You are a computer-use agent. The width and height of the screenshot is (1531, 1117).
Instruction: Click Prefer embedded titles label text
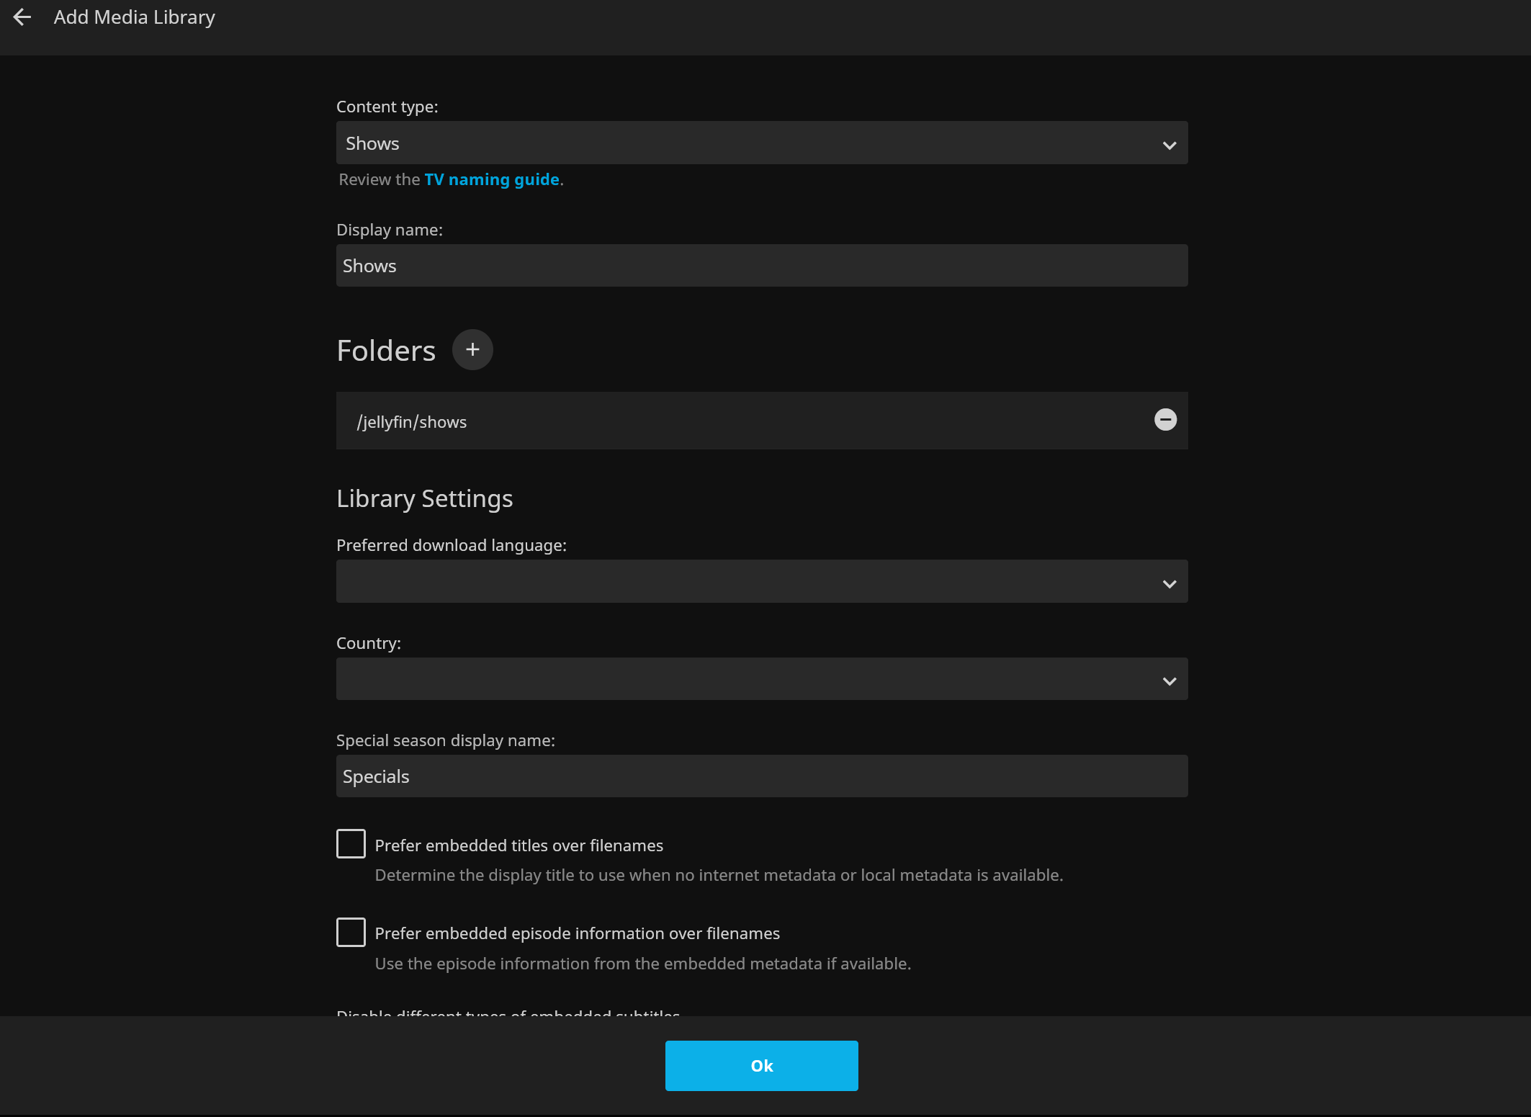(x=518, y=845)
